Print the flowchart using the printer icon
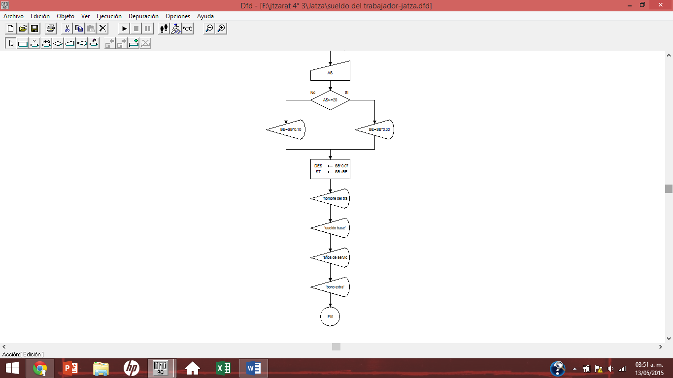673x378 pixels. 51,29
